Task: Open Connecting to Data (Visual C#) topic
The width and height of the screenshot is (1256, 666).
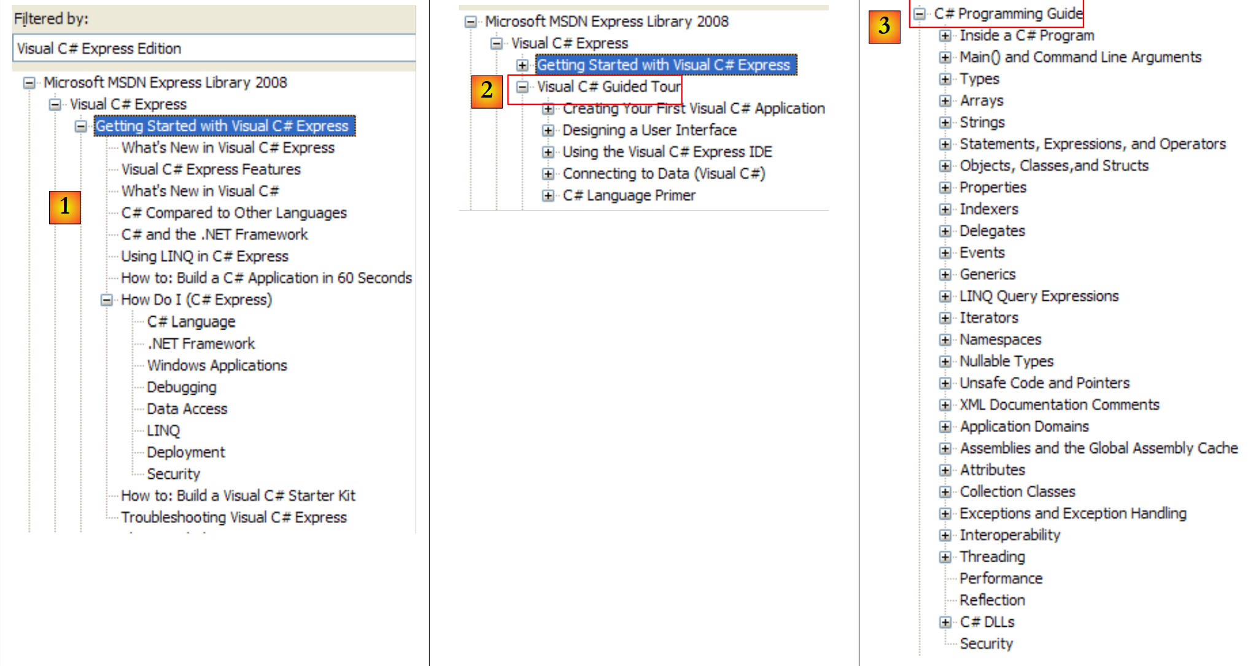Action: (664, 174)
